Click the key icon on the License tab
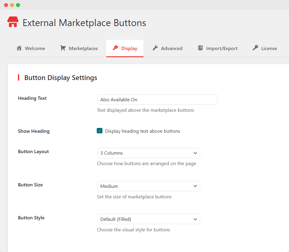Screen dimensions: 289x252 [x=256, y=48]
